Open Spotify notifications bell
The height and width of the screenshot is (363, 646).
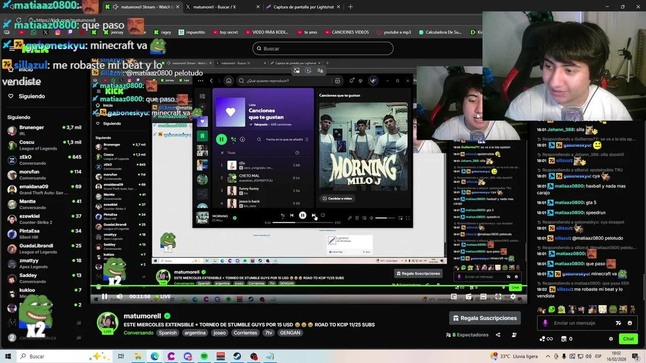(351, 81)
